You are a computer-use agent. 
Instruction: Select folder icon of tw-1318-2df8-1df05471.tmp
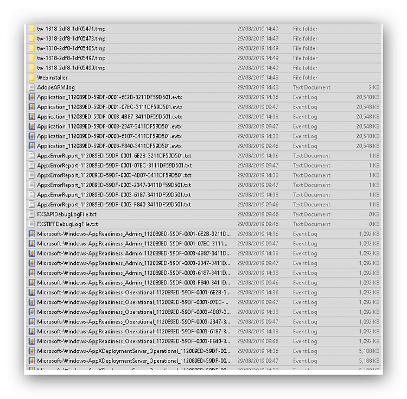coord(31,29)
